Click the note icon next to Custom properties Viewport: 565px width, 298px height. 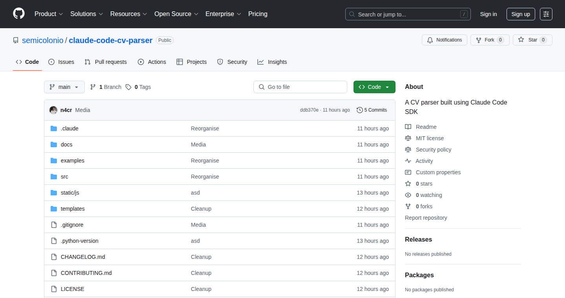point(408,172)
